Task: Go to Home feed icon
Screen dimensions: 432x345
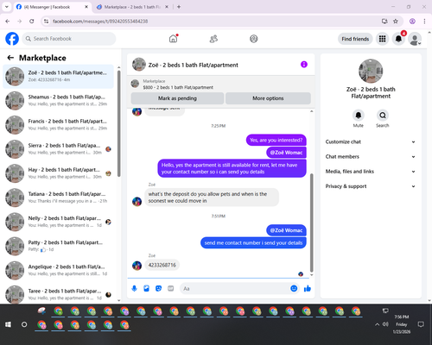Action: click(x=173, y=39)
